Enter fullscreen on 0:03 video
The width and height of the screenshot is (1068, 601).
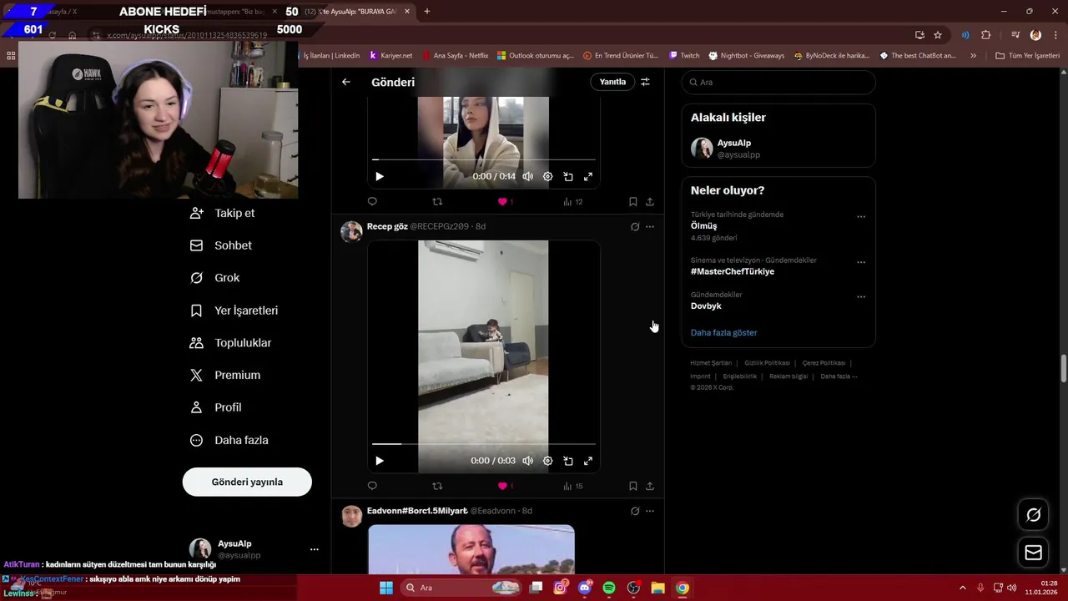pyautogui.click(x=587, y=461)
